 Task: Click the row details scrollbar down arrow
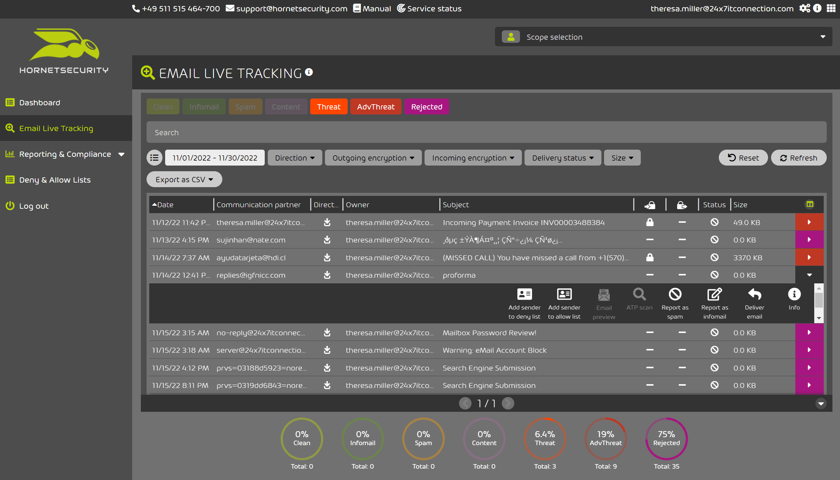819,318
